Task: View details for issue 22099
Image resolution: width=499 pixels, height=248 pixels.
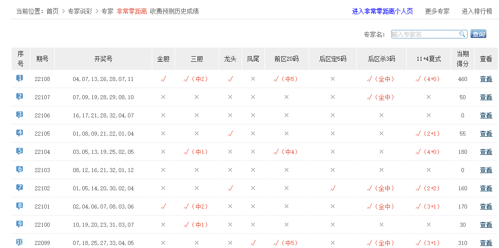Action: point(486,243)
